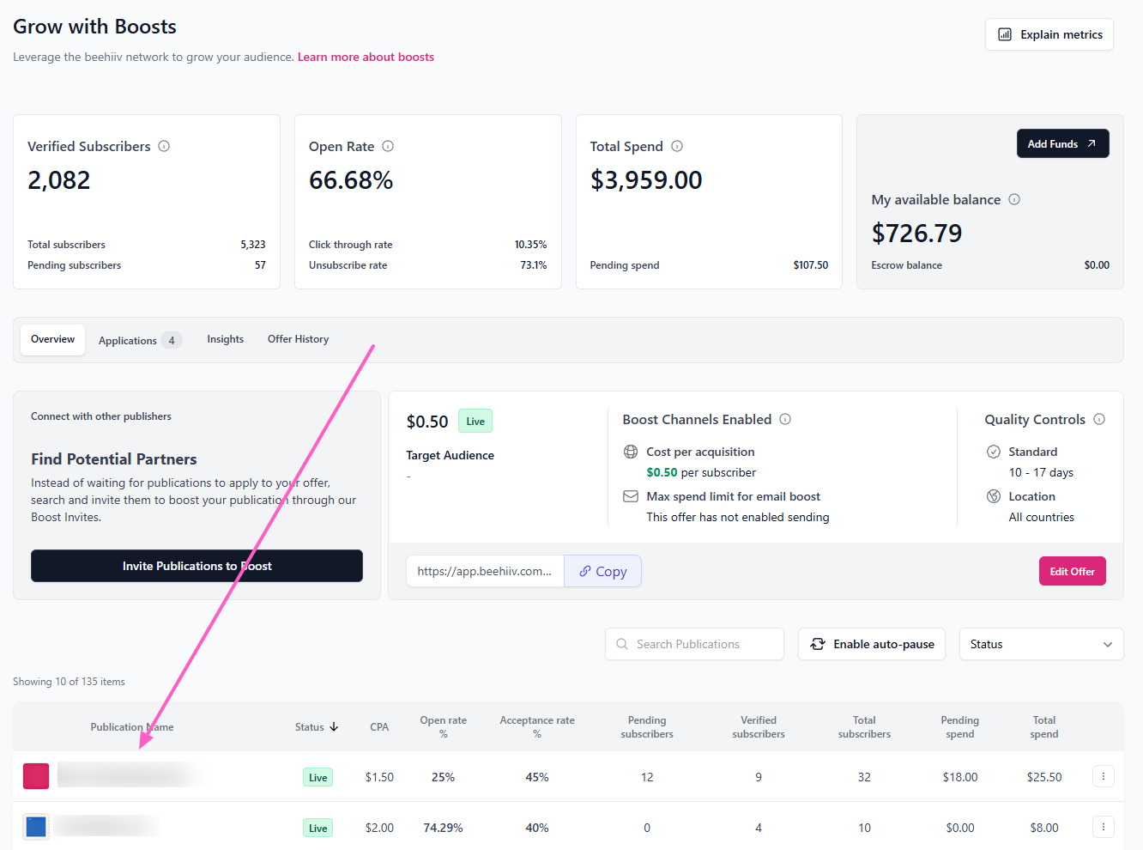
Task: Enable auto-pause for boosts
Action: pyautogui.click(x=872, y=644)
